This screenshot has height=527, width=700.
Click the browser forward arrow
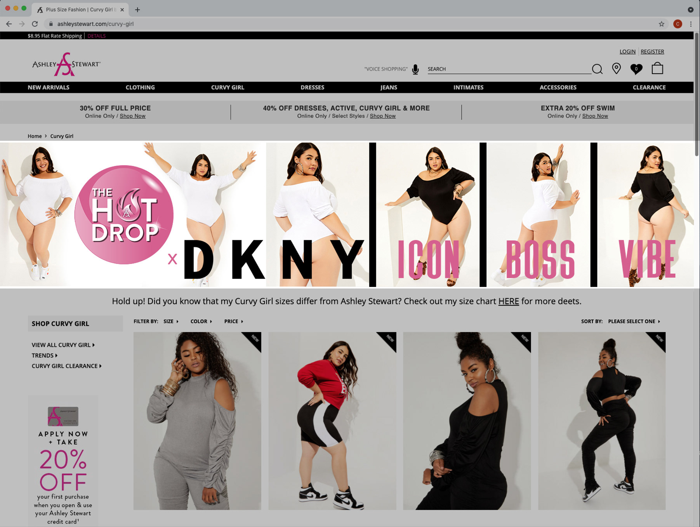[22, 24]
